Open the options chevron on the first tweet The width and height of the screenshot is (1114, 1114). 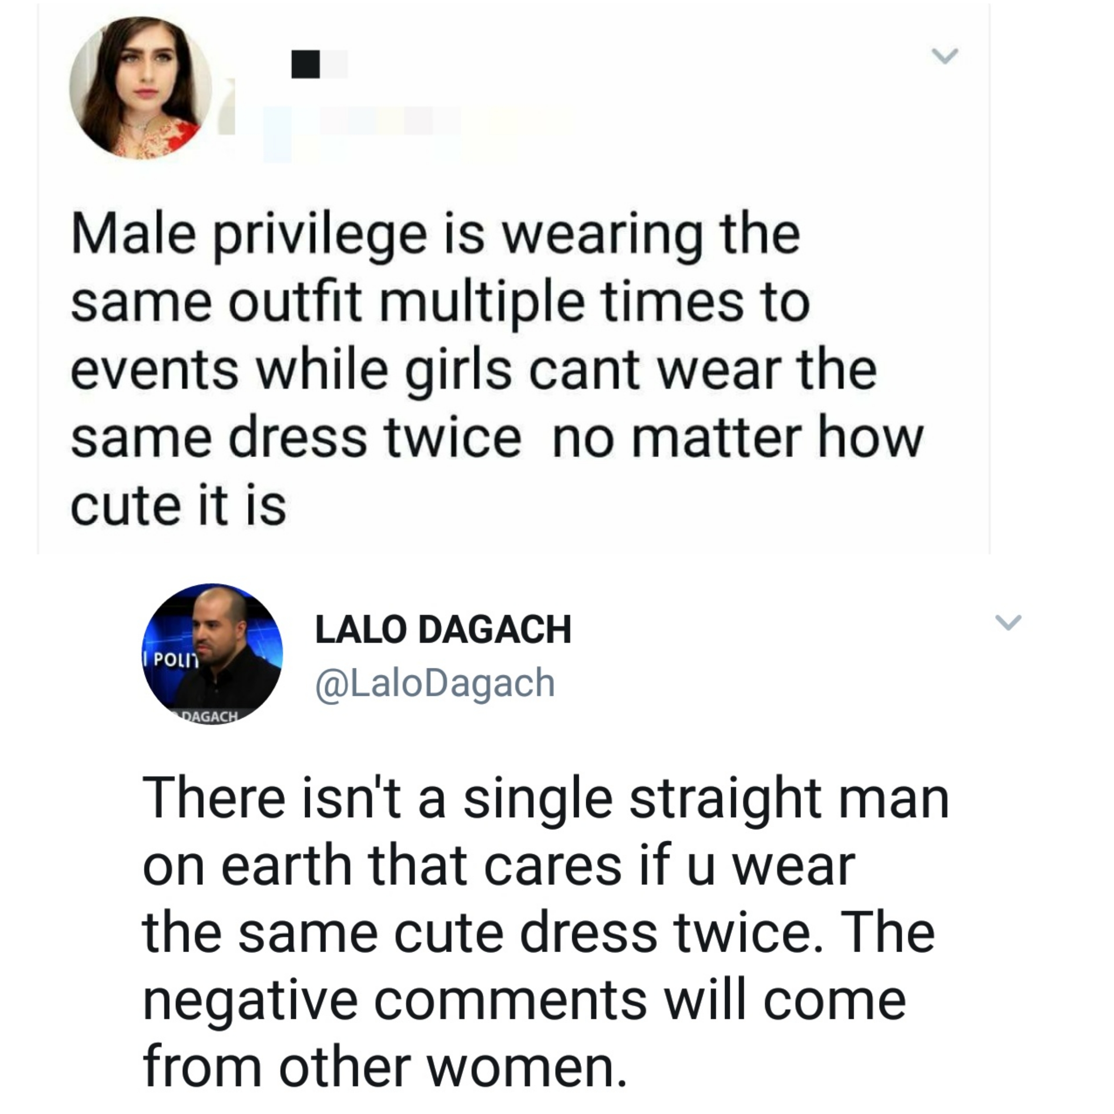(946, 57)
